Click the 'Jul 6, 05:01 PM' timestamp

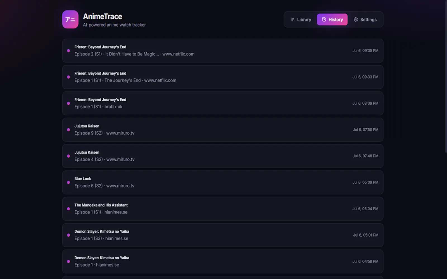[366, 235]
